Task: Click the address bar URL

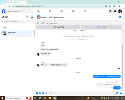Action: coord(29,6)
